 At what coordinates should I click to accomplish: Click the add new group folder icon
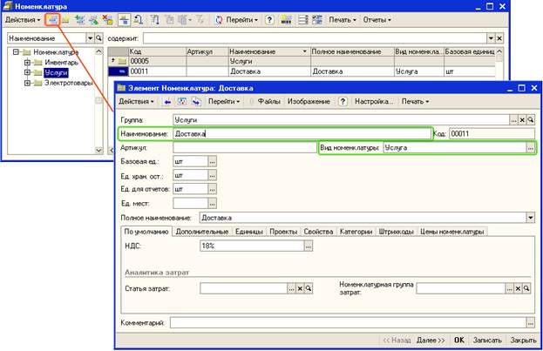click(x=66, y=18)
